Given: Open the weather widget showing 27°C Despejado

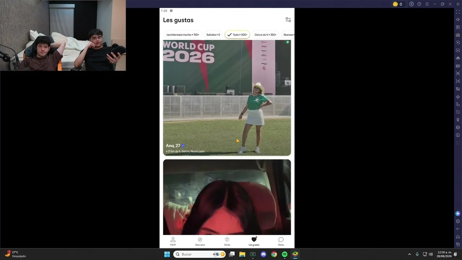Looking at the screenshot, I should [15, 254].
